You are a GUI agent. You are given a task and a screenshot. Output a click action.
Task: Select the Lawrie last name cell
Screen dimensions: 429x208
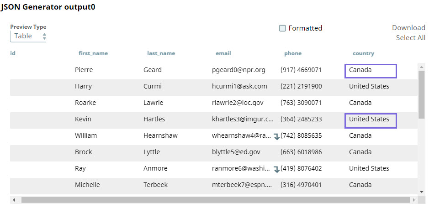(x=153, y=103)
